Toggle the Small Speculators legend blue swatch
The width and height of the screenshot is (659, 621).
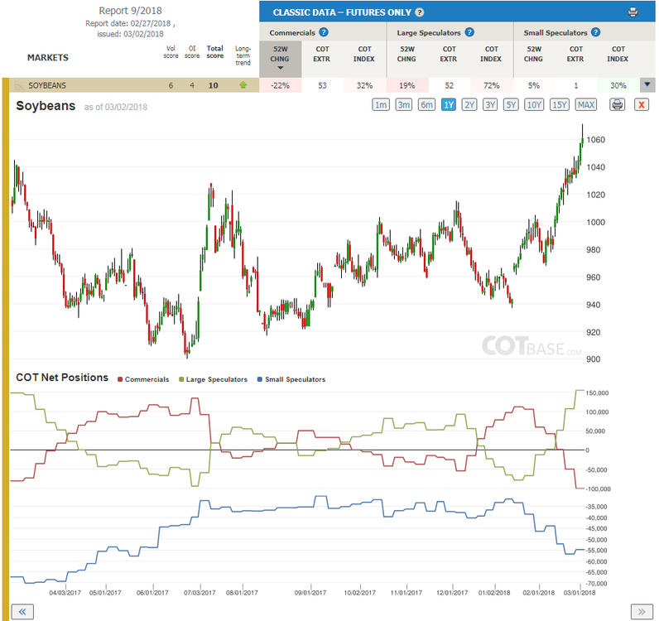(x=260, y=379)
